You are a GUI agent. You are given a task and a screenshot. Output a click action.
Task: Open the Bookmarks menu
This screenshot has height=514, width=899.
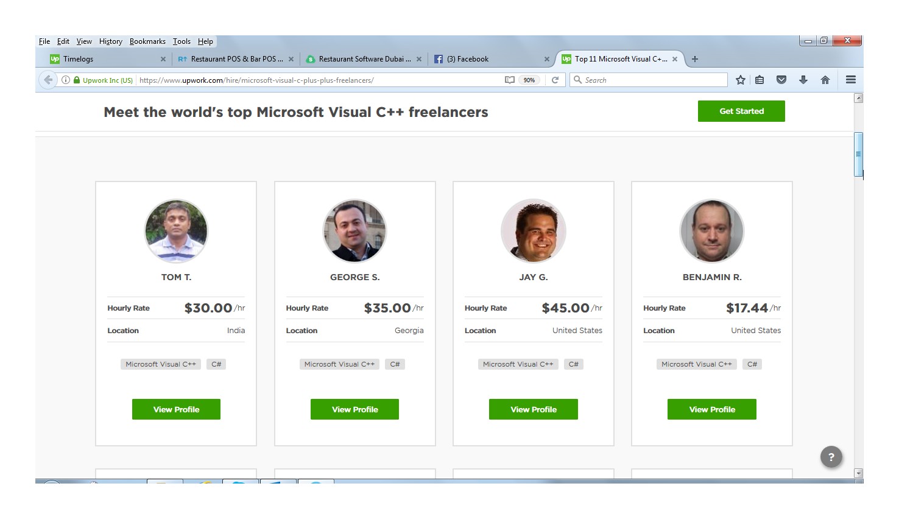[147, 41]
